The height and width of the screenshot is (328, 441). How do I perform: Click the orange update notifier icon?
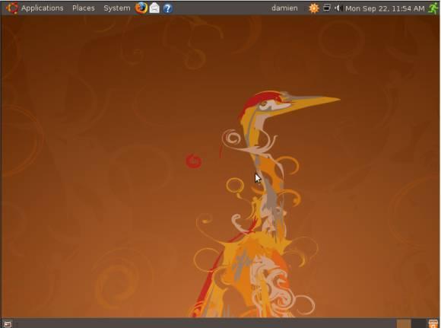[313, 8]
